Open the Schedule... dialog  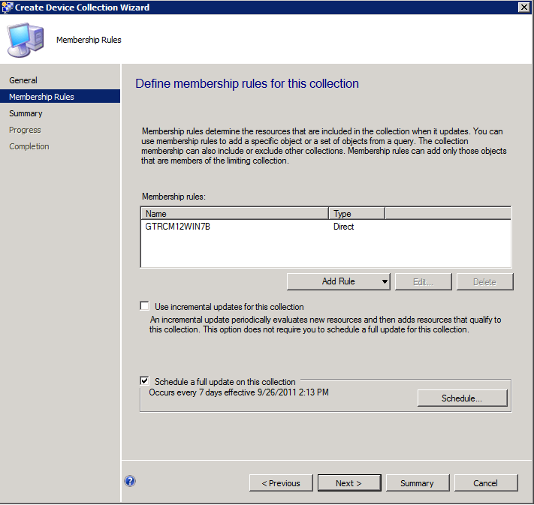coord(462,398)
